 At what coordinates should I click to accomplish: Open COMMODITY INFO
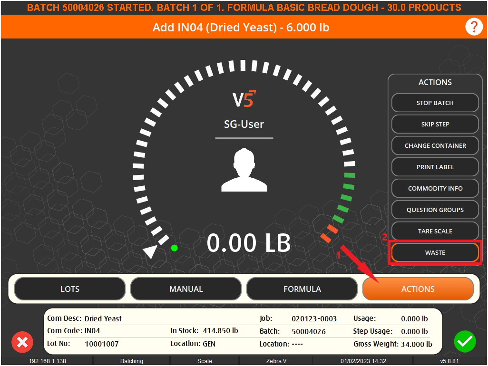coord(435,188)
